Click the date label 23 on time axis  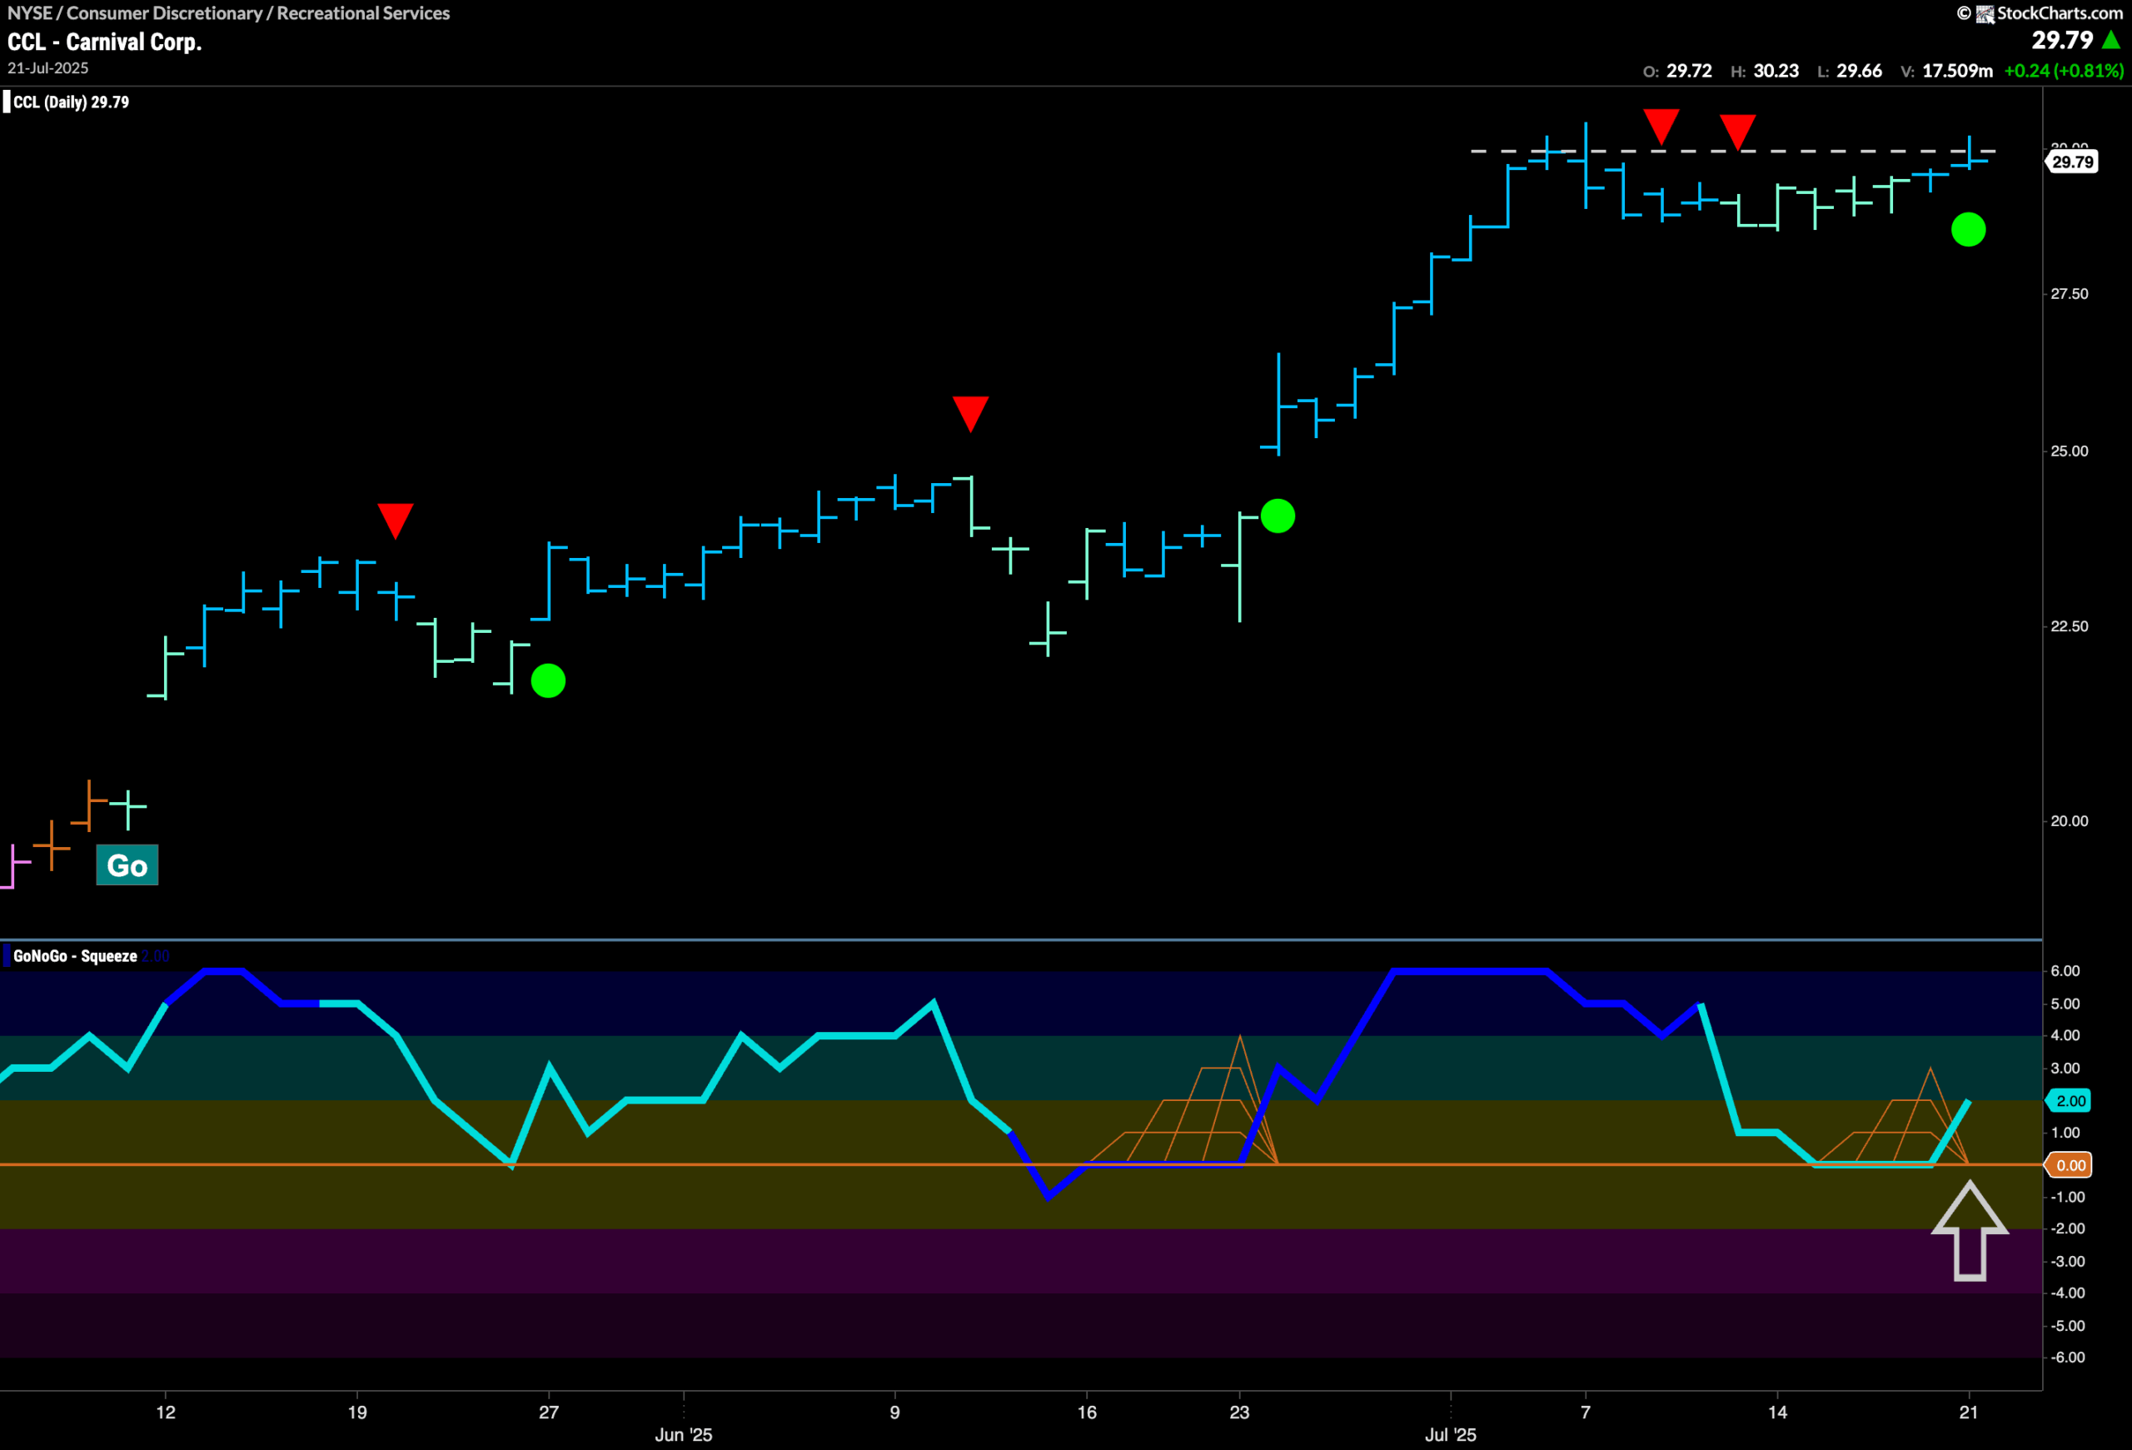click(1239, 1412)
